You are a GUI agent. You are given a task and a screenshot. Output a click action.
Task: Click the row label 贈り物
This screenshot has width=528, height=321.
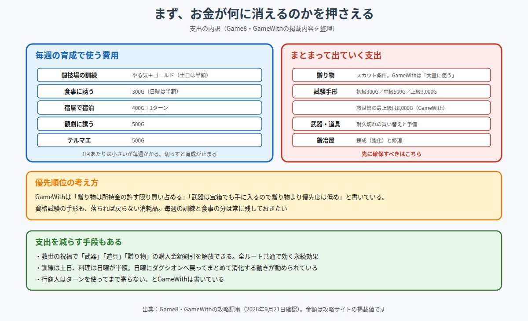326,75
